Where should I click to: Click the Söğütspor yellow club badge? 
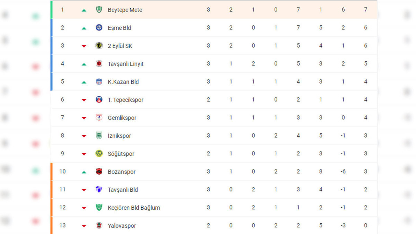pyautogui.click(x=99, y=154)
